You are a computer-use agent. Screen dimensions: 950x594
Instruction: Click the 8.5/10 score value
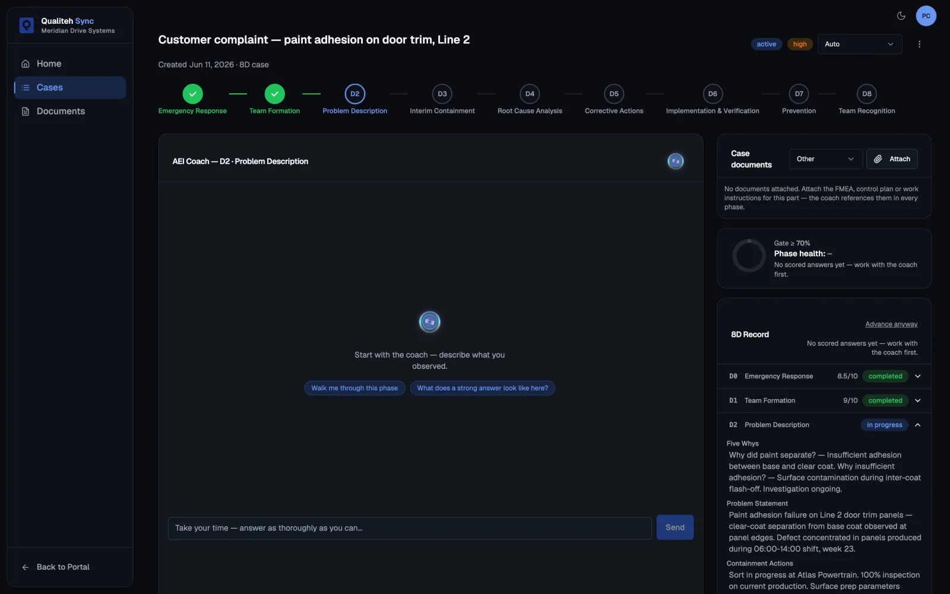847,376
